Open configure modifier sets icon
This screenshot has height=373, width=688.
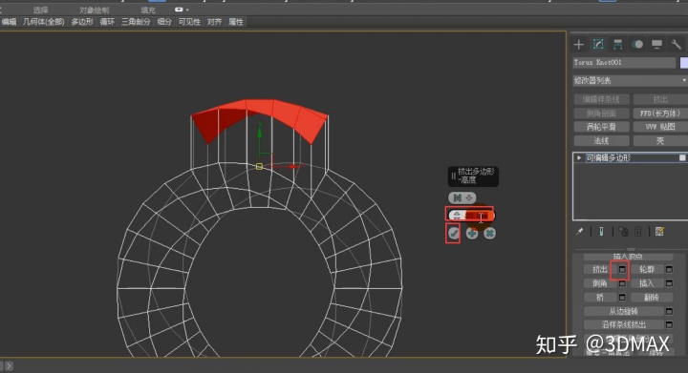659,231
